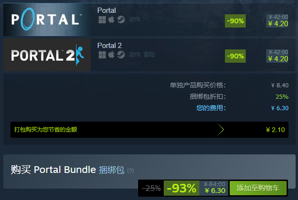This screenshot has height=200, width=298.
Task: Click the Windows icon under Portal 2
Action: click(102, 55)
